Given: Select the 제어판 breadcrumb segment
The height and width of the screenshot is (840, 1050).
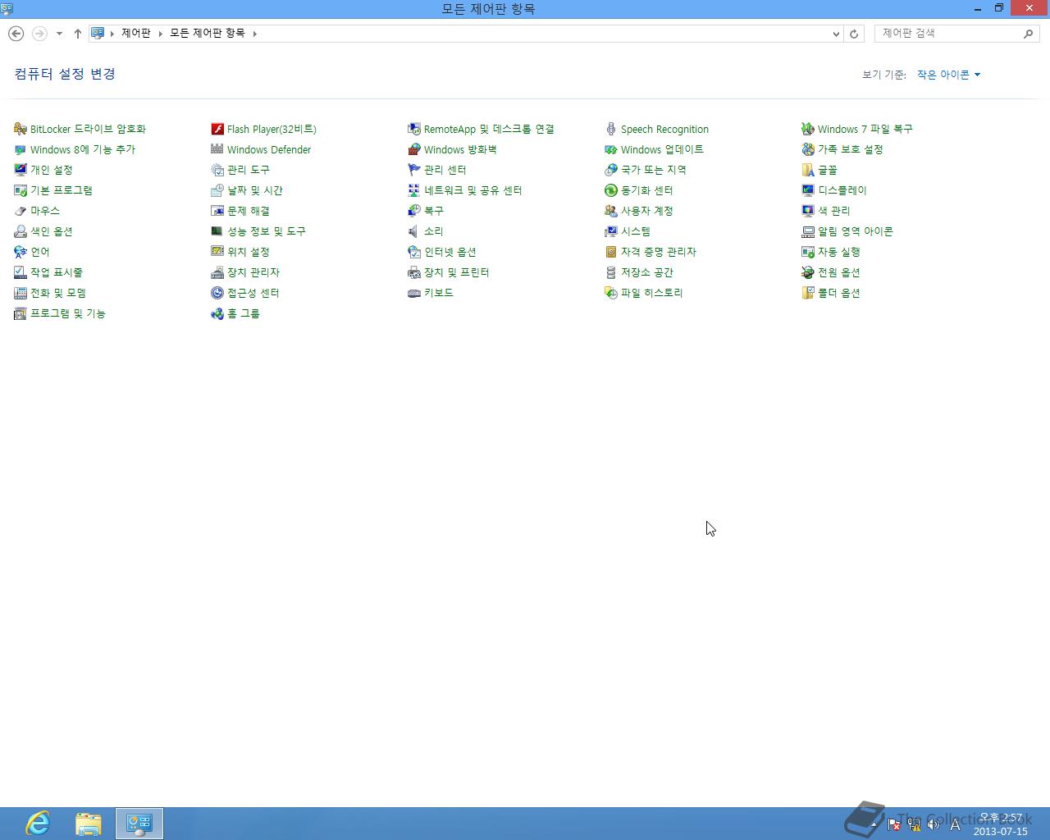Looking at the screenshot, I should click(x=136, y=34).
